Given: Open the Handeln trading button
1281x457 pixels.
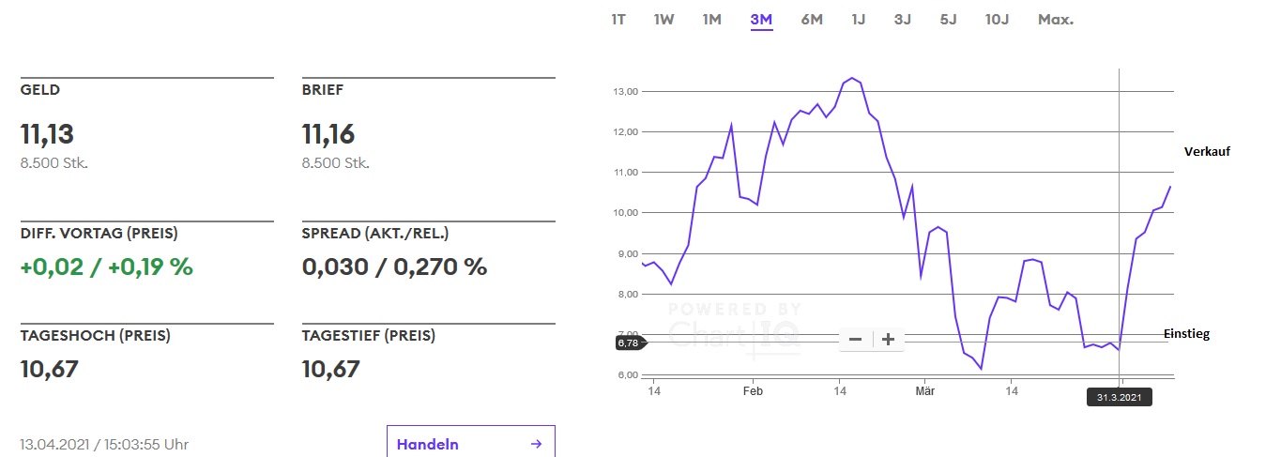Looking at the screenshot, I should point(470,444).
